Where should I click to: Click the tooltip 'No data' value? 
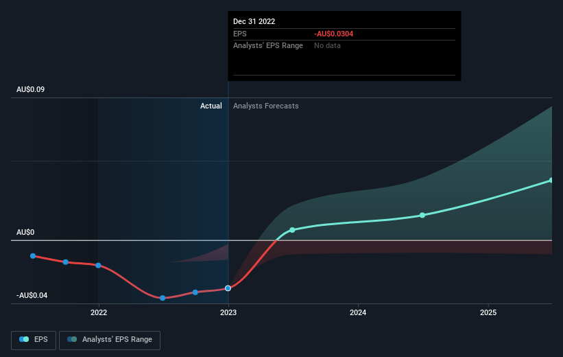(x=328, y=46)
